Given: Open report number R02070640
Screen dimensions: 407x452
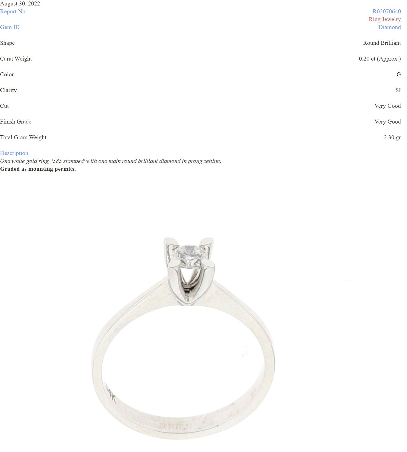Looking at the screenshot, I should pos(386,12).
